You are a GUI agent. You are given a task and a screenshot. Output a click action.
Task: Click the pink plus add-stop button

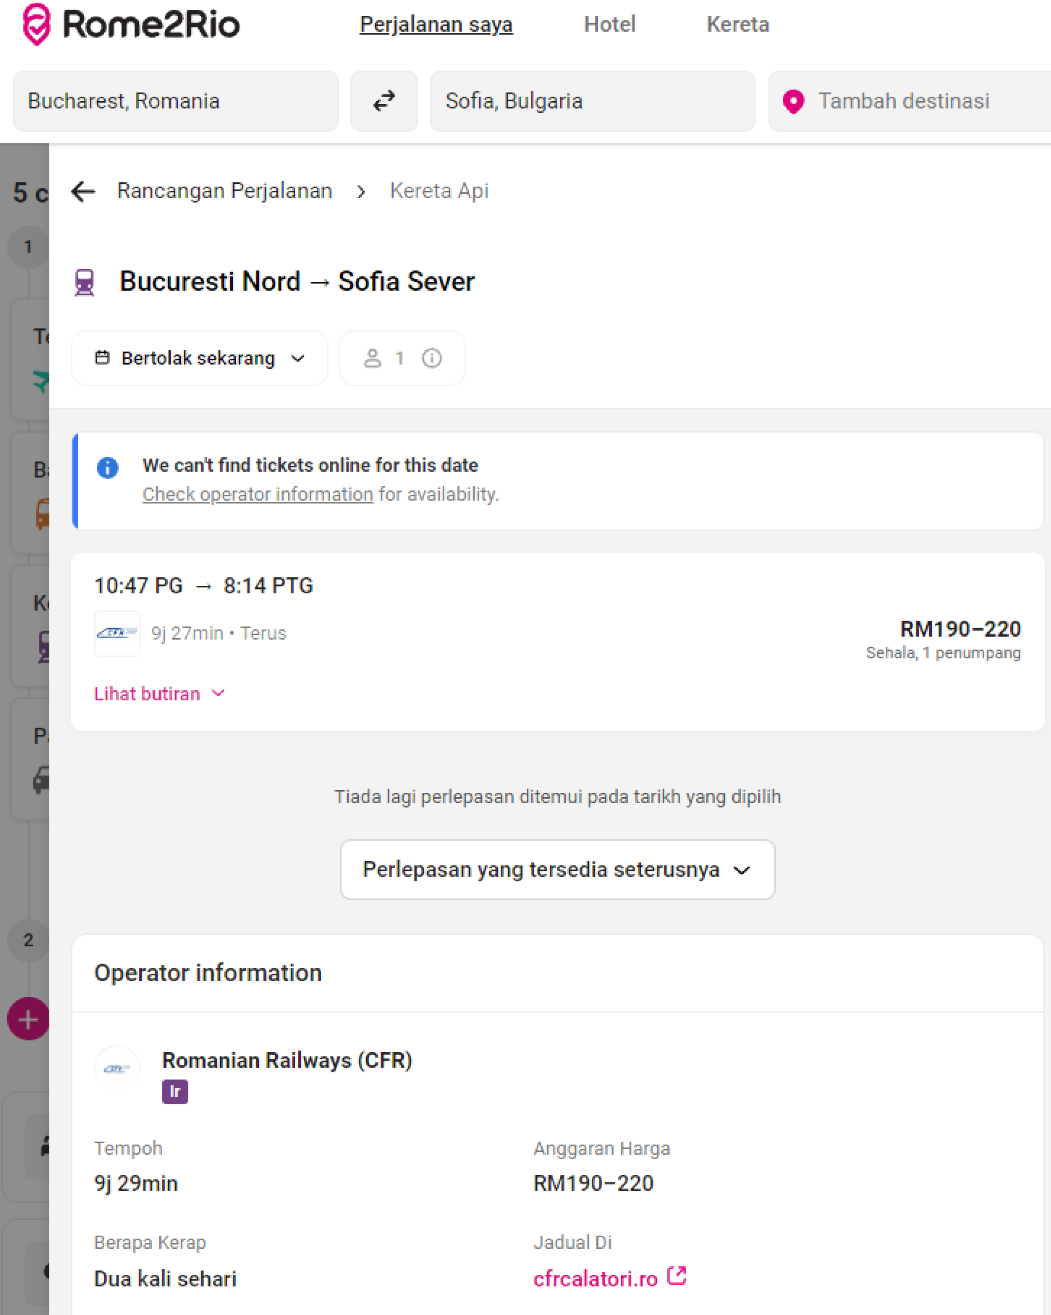click(x=27, y=1019)
